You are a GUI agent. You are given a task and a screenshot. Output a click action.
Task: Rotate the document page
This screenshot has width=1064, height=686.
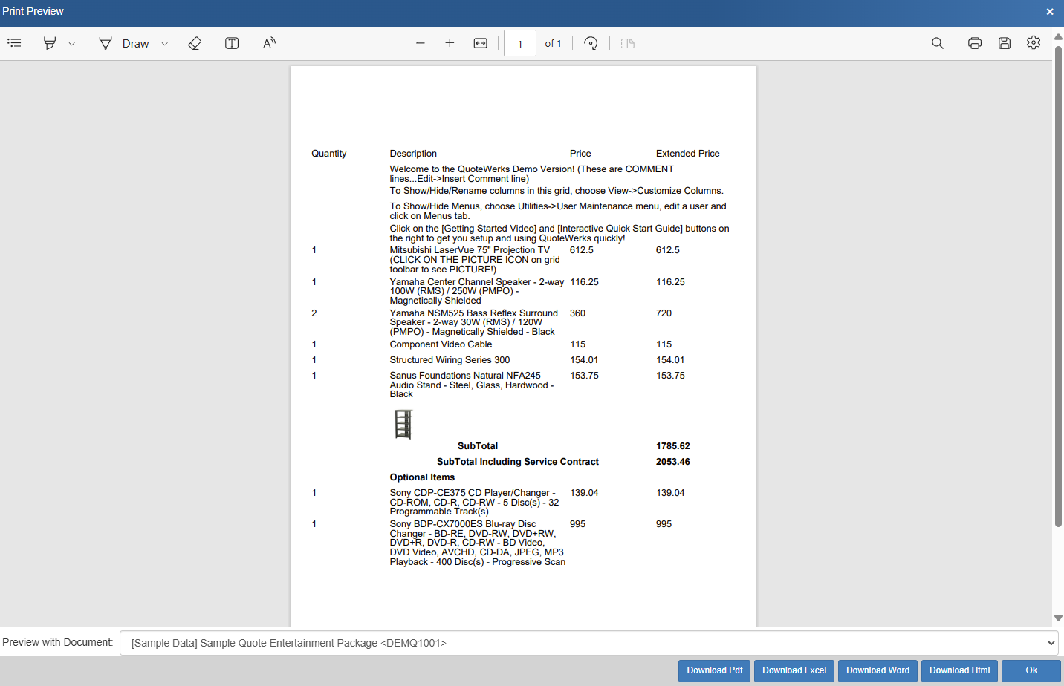click(591, 43)
